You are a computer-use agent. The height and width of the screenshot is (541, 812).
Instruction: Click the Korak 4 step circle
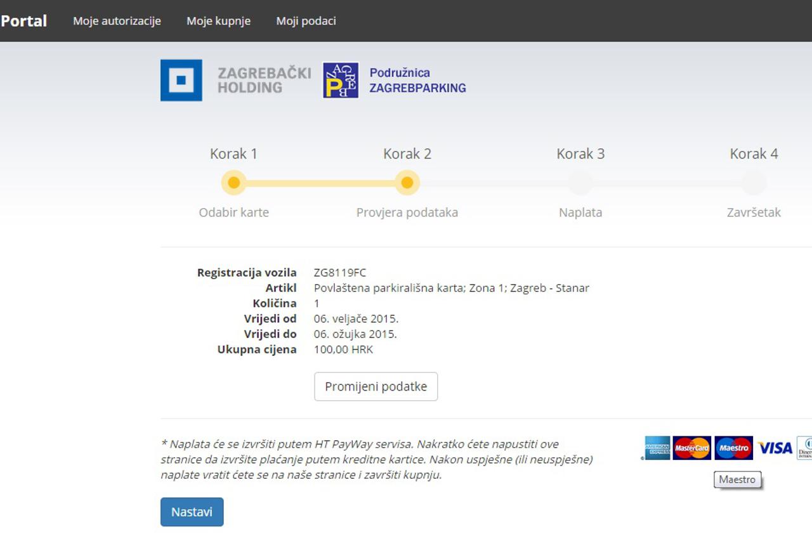point(754,183)
